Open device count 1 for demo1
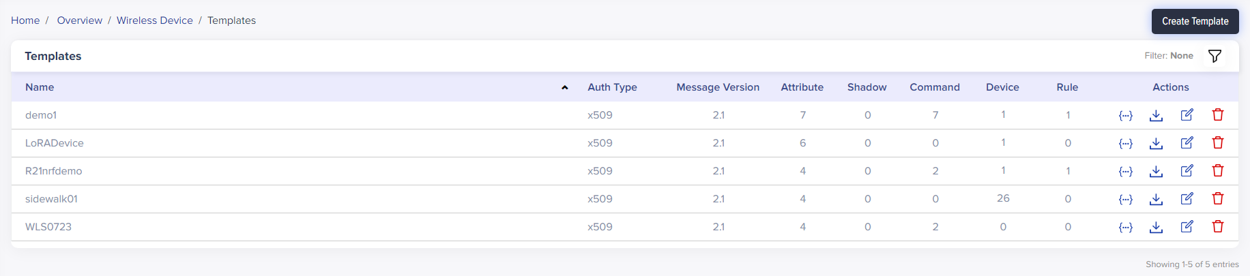 click(x=1003, y=114)
